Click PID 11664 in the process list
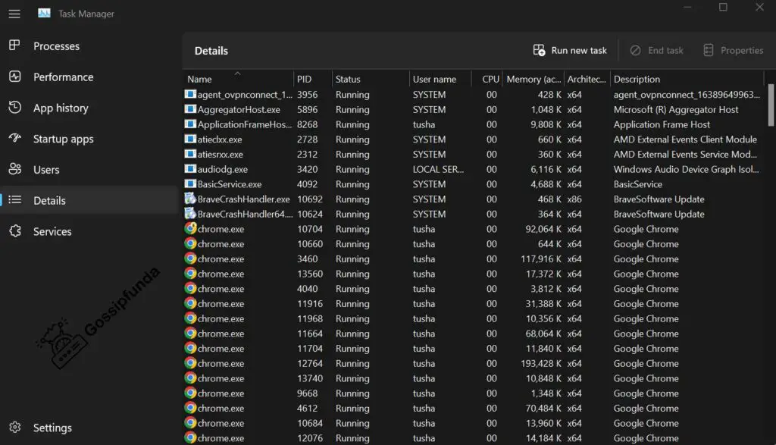776x445 pixels. (310, 334)
